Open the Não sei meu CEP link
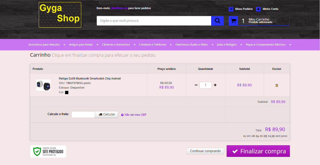The height and width of the screenshot is (165, 320). point(135,115)
